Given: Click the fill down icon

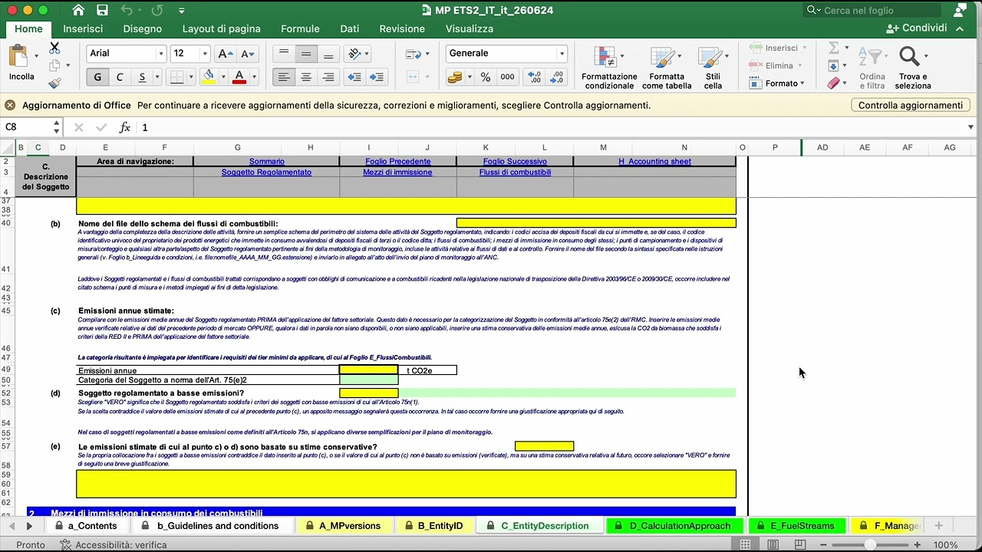Looking at the screenshot, I should click(834, 66).
